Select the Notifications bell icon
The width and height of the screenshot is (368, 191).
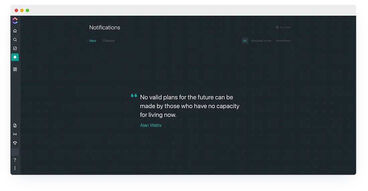15,57
